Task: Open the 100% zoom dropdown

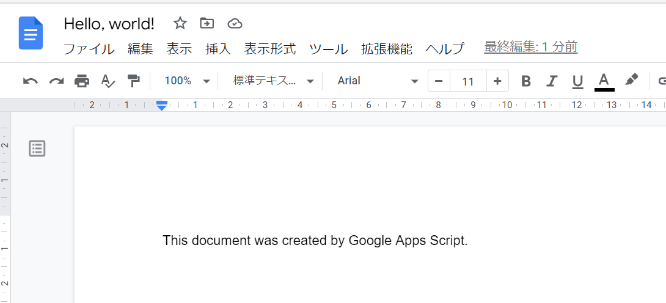Action: (x=188, y=81)
